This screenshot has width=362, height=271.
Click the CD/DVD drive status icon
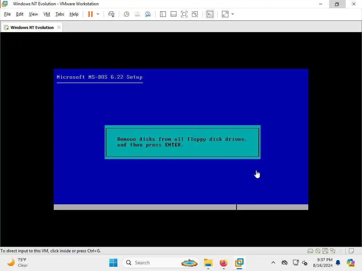tap(318, 251)
